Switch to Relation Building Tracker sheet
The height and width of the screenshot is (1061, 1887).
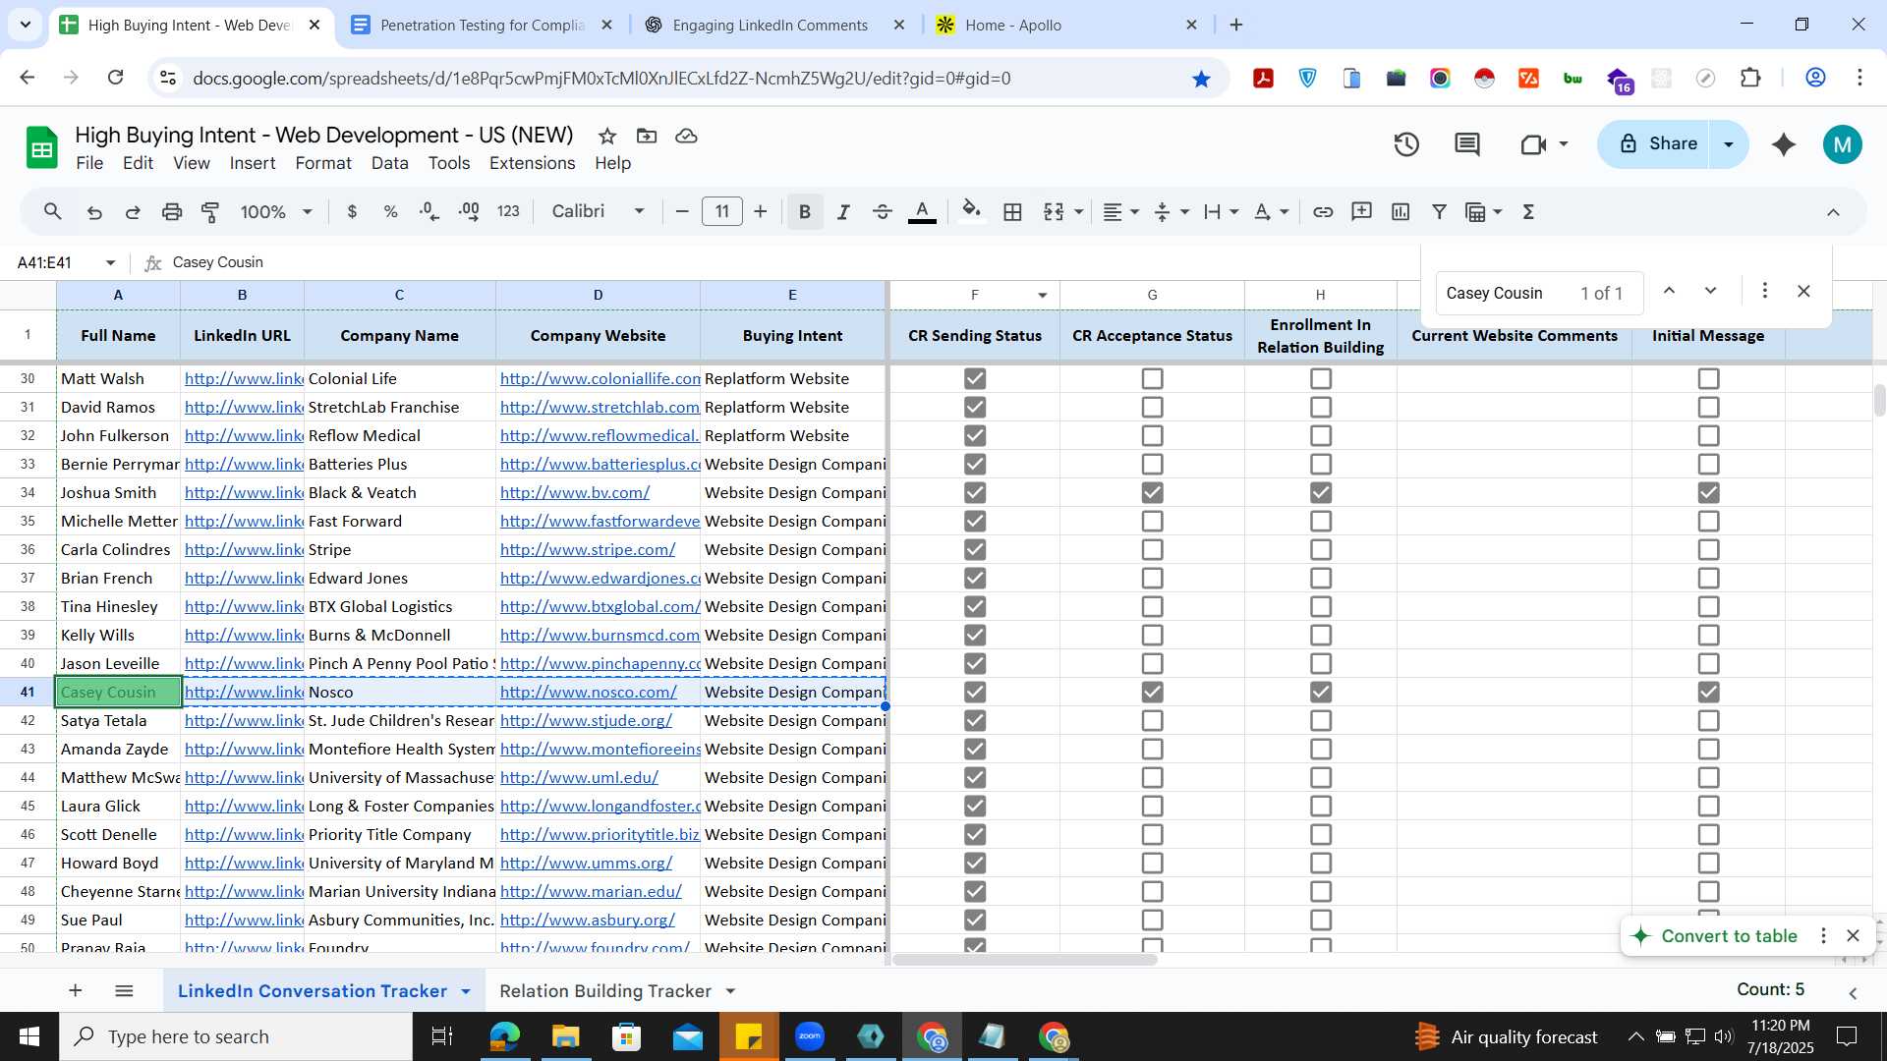[605, 991]
